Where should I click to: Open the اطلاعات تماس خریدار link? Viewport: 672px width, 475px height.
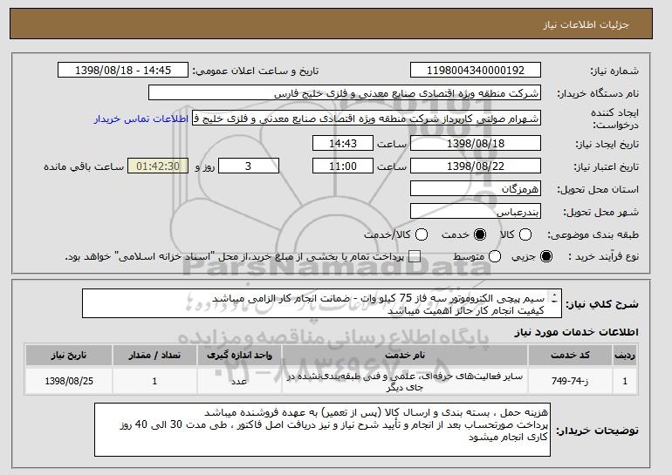click(x=141, y=119)
